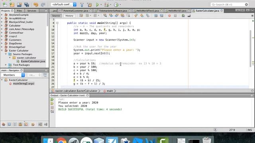The height and width of the screenshot is (143, 255).
Task: Click the Find Previous Occurrence icon
Action: pyautogui.click(x=111, y=15)
